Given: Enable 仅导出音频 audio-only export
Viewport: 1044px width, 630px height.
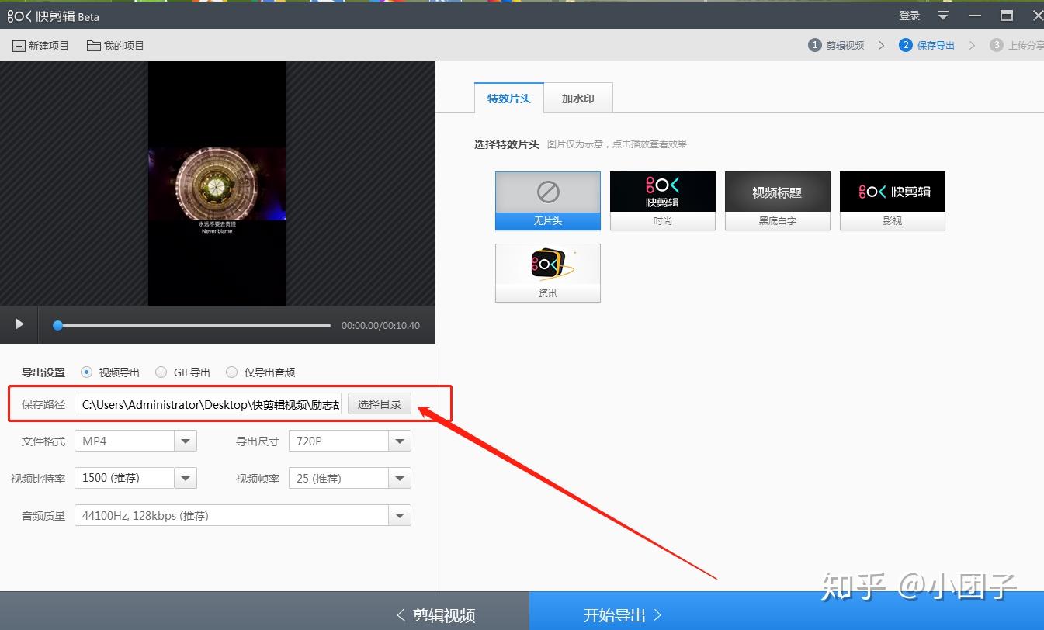Looking at the screenshot, I should (231, 372).
